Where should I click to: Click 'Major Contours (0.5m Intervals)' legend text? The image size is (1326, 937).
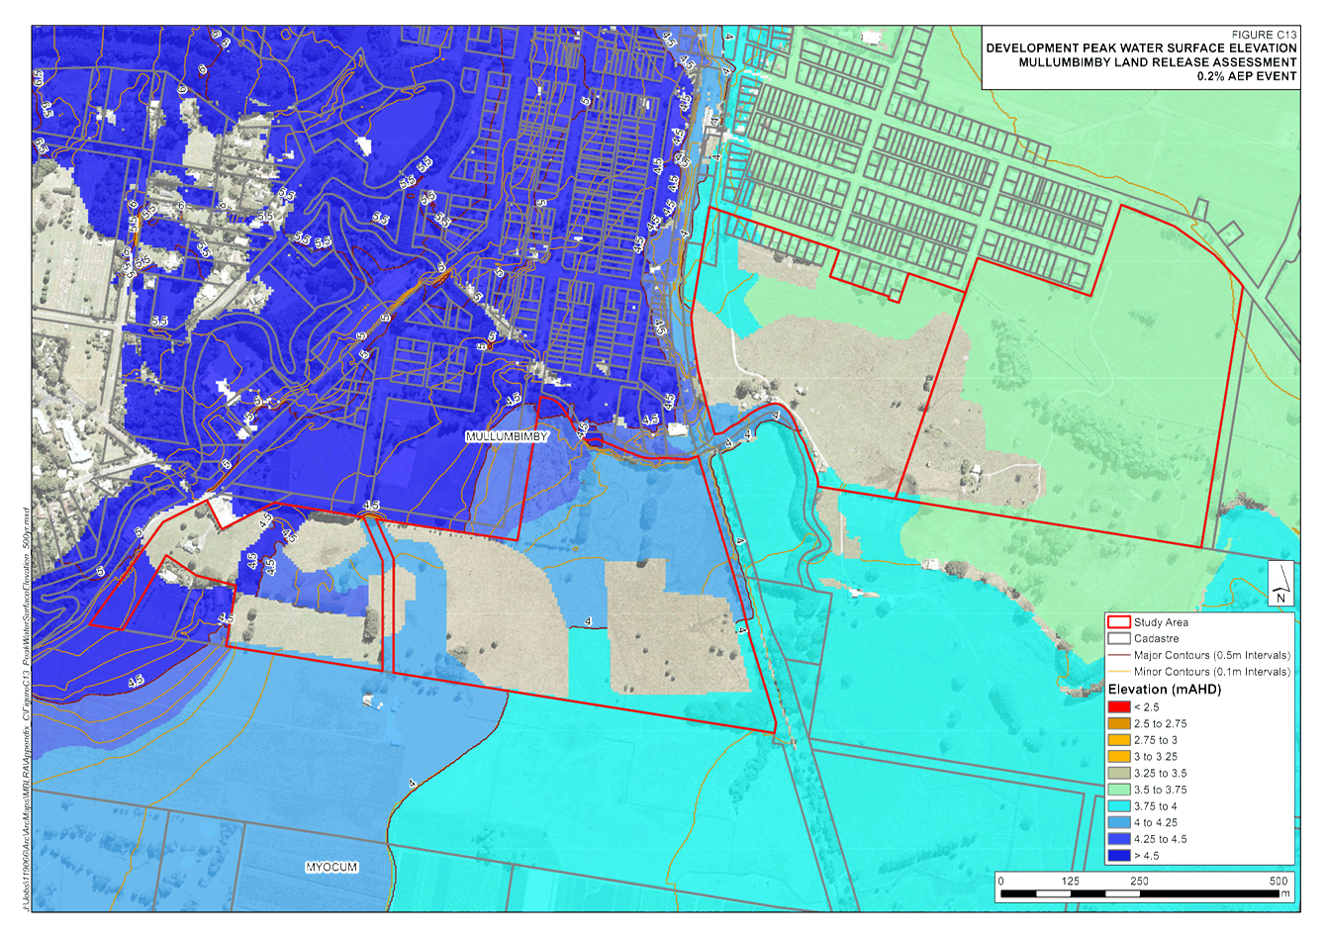1212,655
